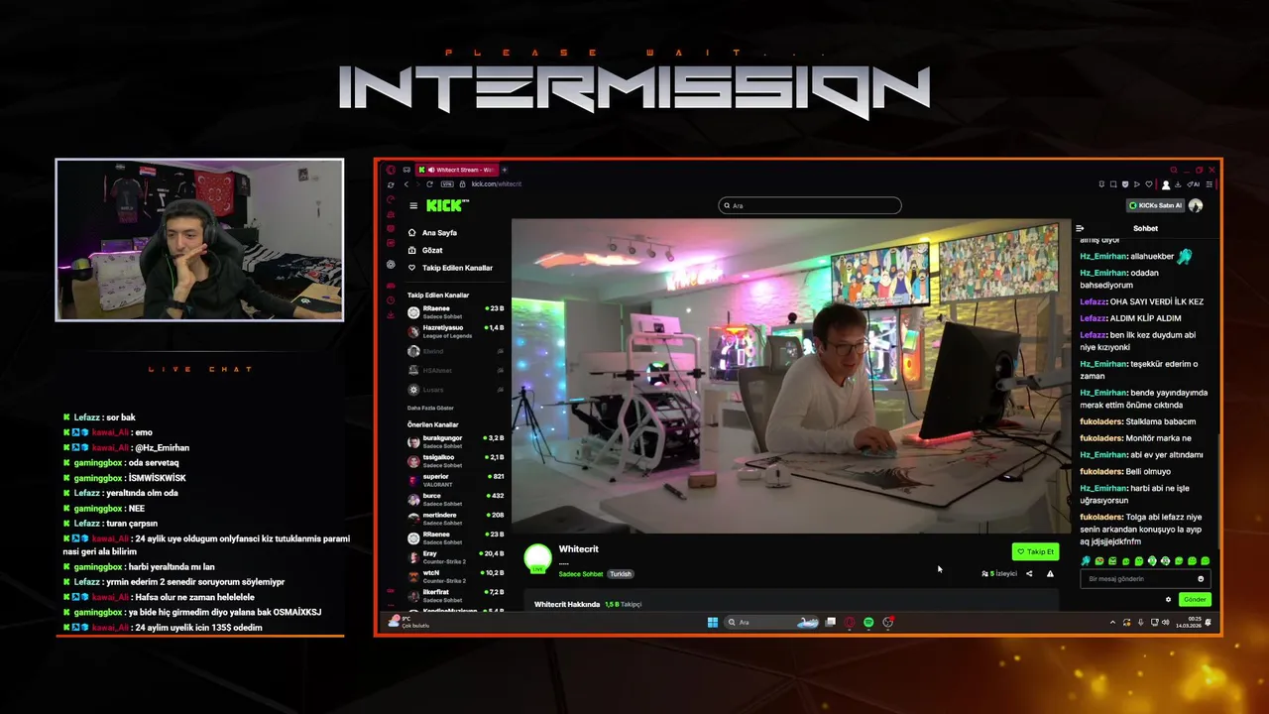Open Windows Start menu
Screen dimensions: 1269x714
(712, 623)
